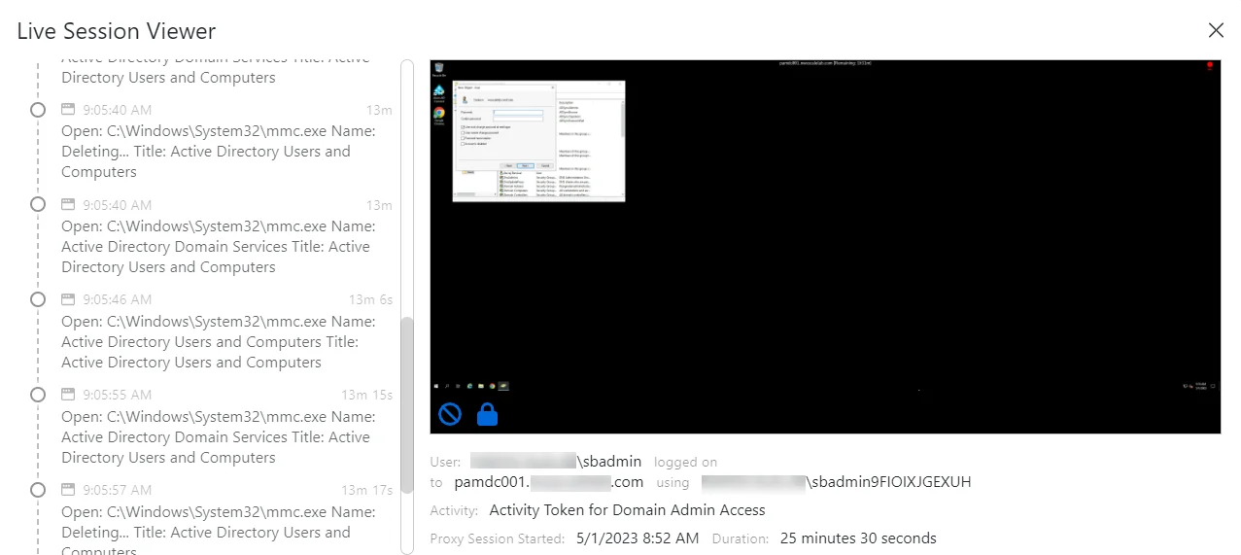Click the 9:05:55 AM timestamp
This screenshot has width=1241, height=555.
pos(118,395)
